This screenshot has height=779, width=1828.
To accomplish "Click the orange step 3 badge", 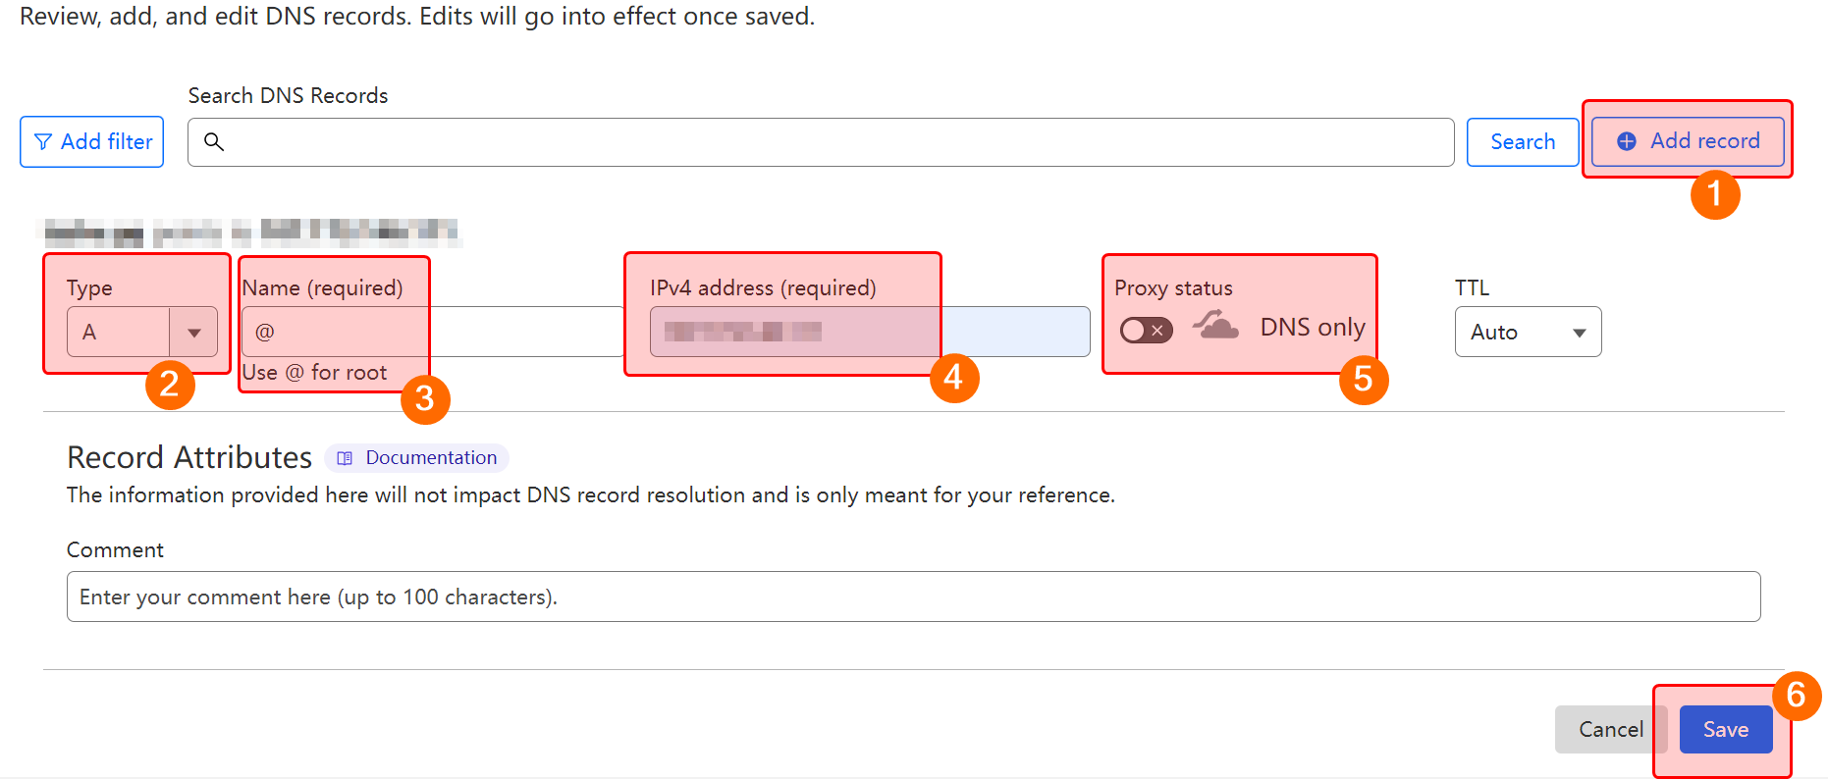I will point(425,399).
